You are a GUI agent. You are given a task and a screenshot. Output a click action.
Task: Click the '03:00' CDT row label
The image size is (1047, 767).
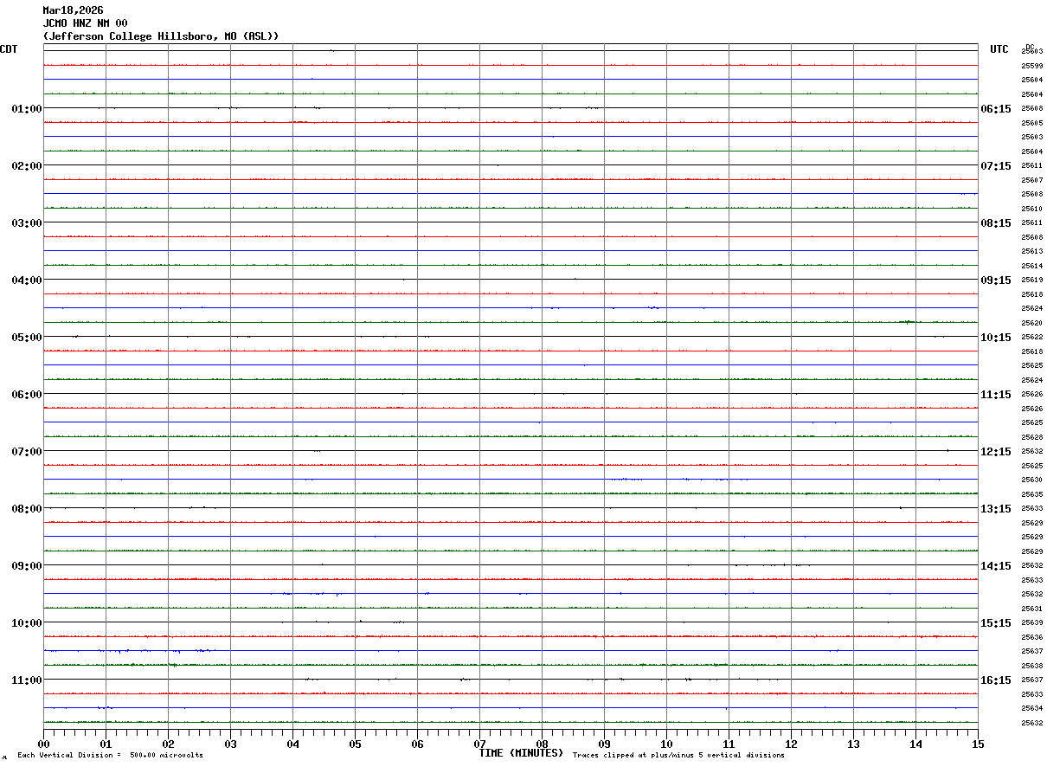(x=27, y=223)
